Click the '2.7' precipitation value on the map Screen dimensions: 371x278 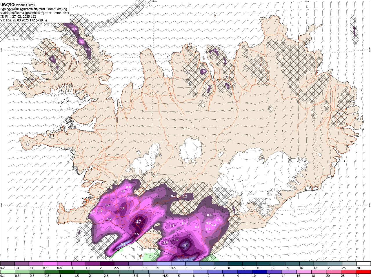138,222
